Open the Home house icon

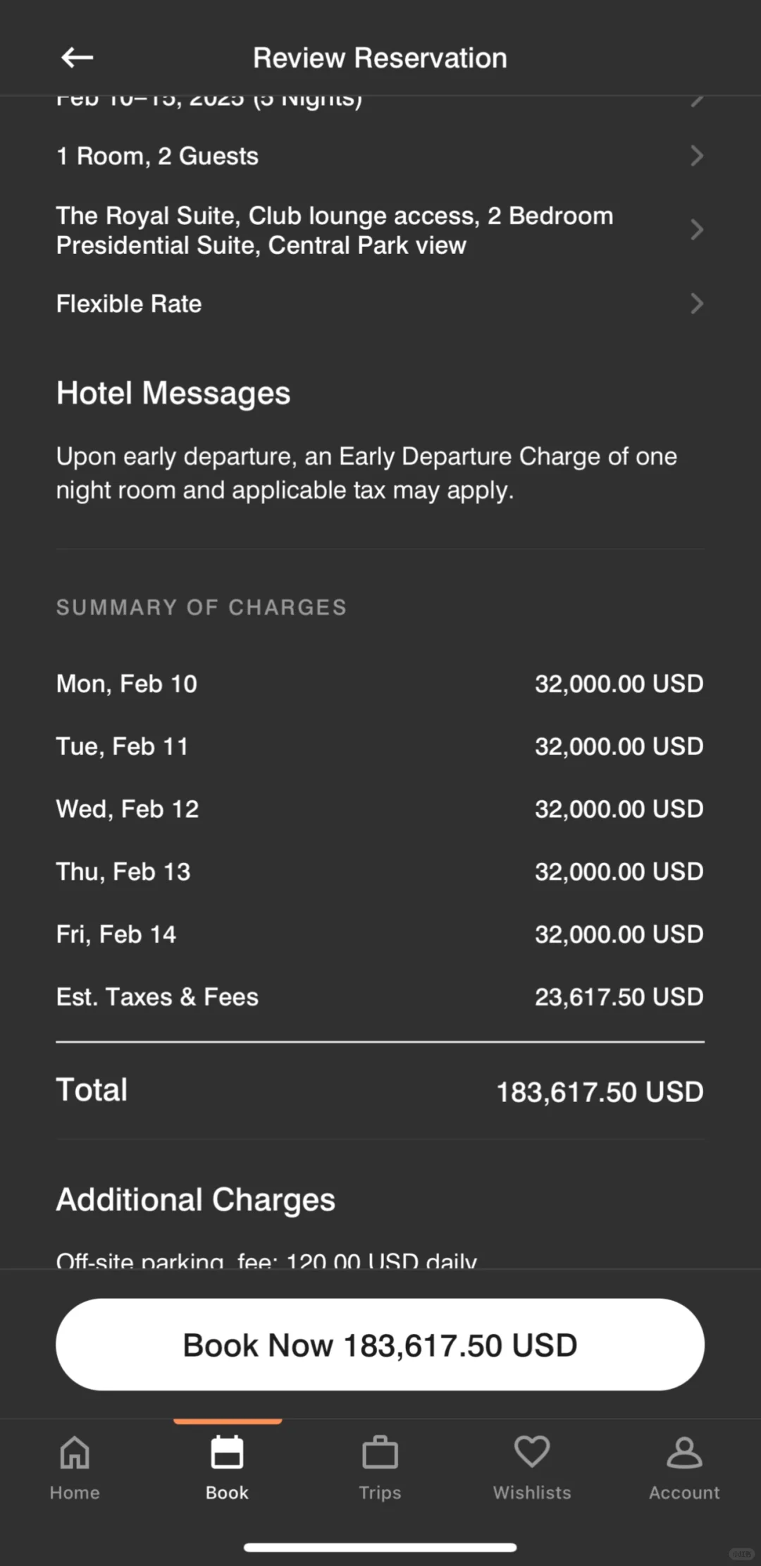click(x=75, y=1453)
